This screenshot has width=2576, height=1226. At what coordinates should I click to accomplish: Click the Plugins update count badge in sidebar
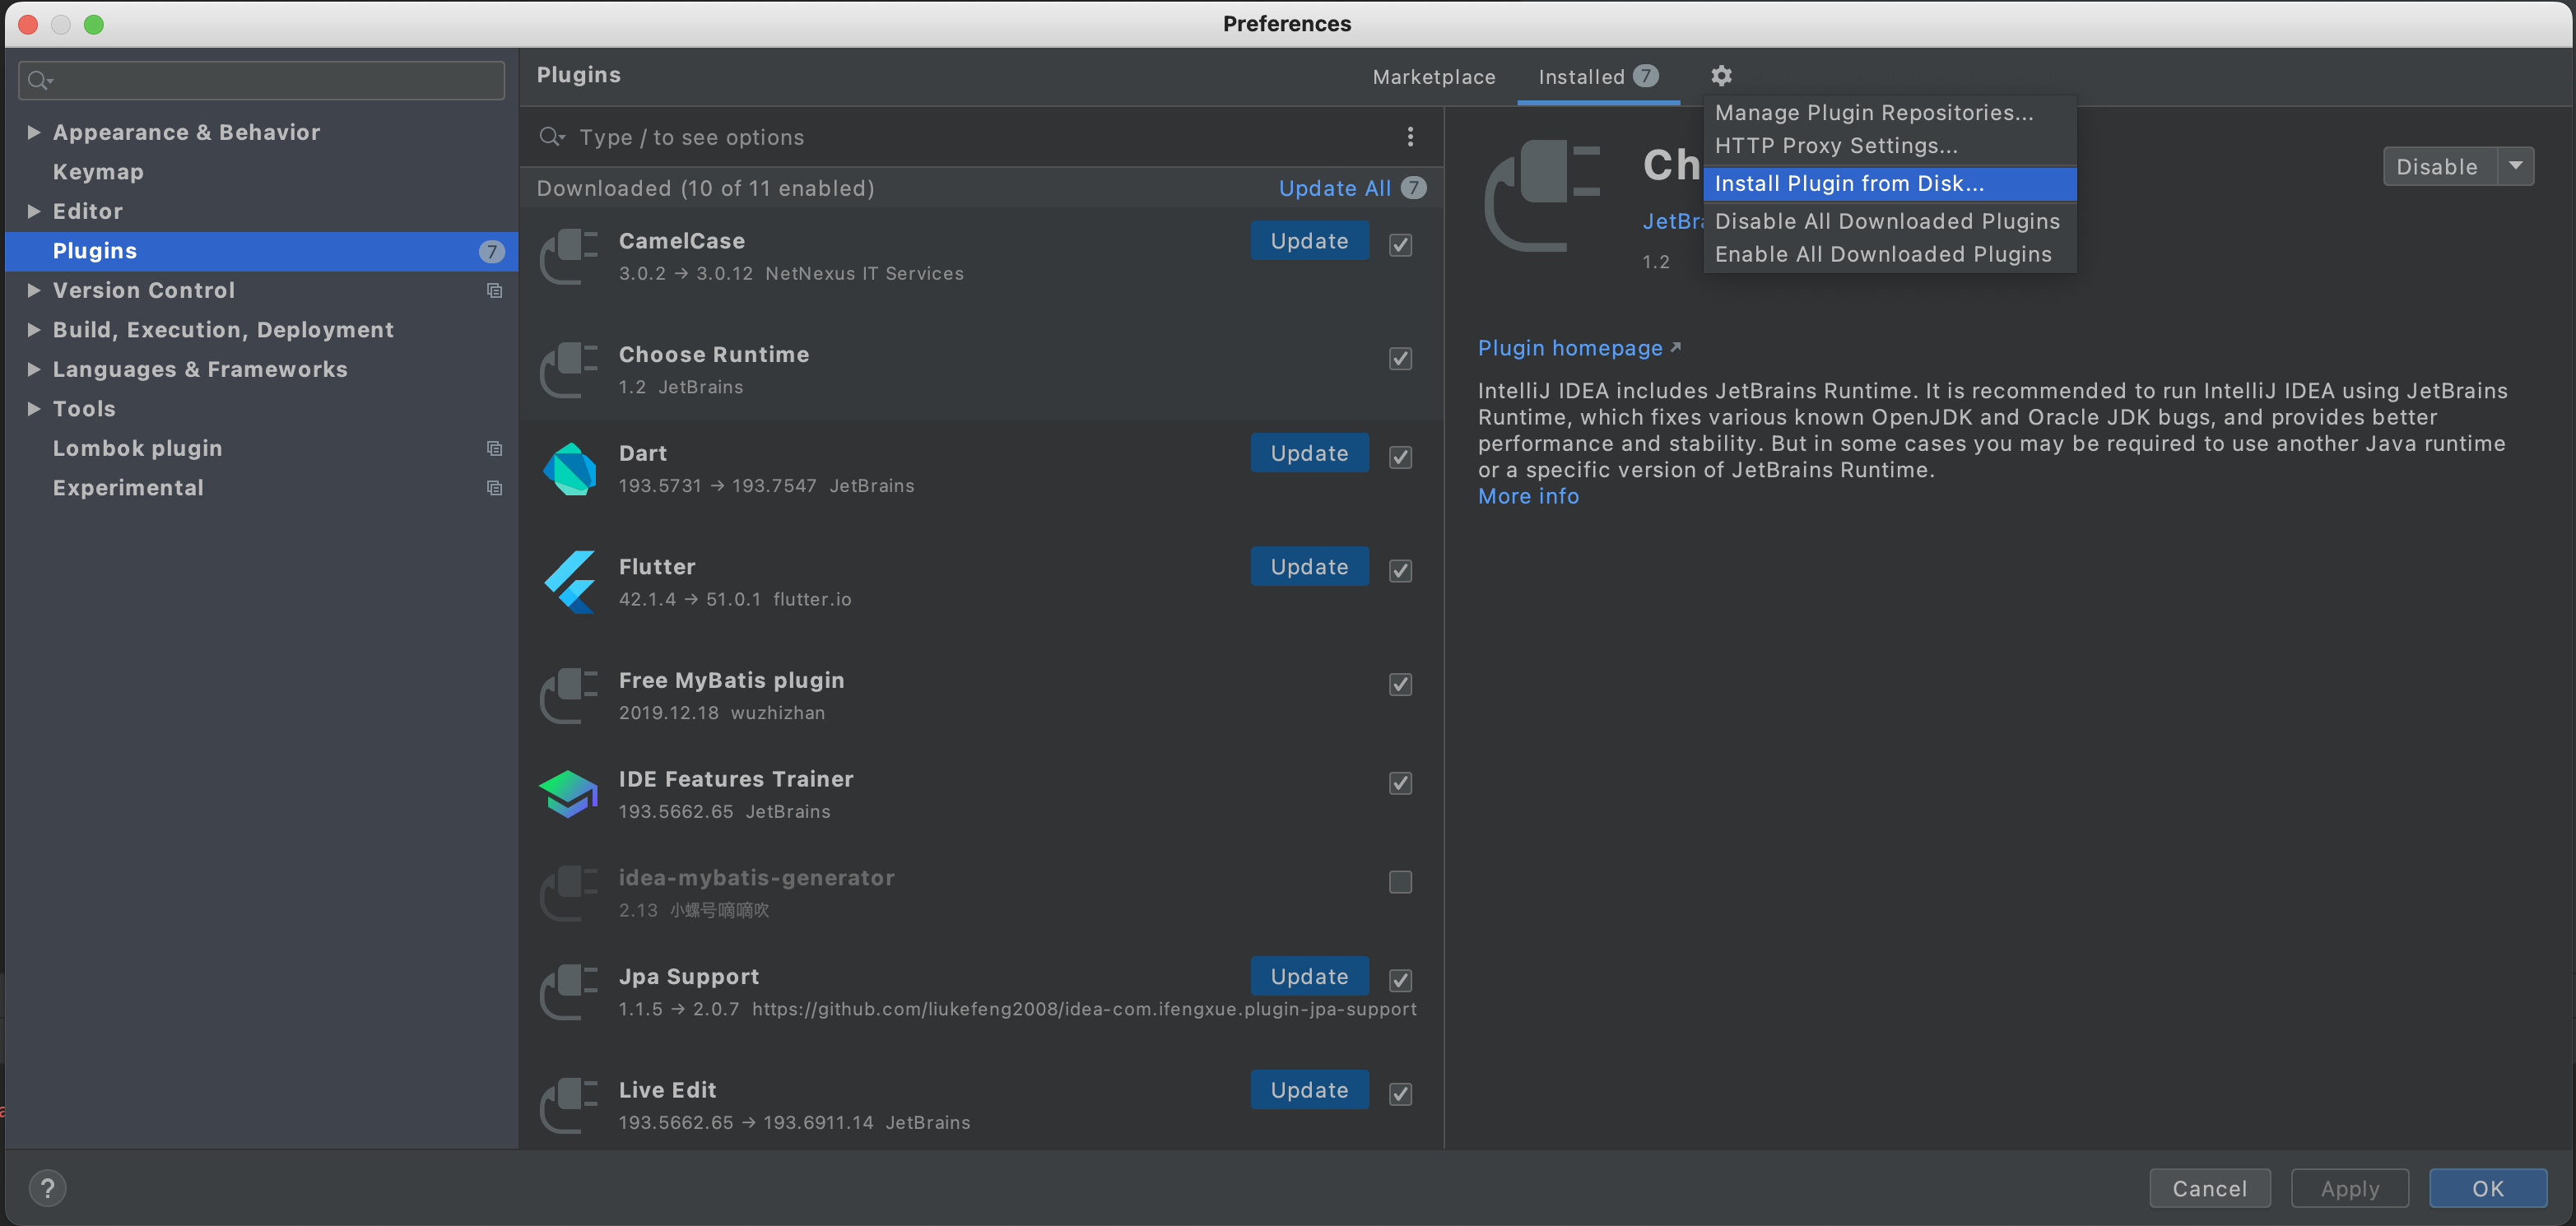(491, 251)
